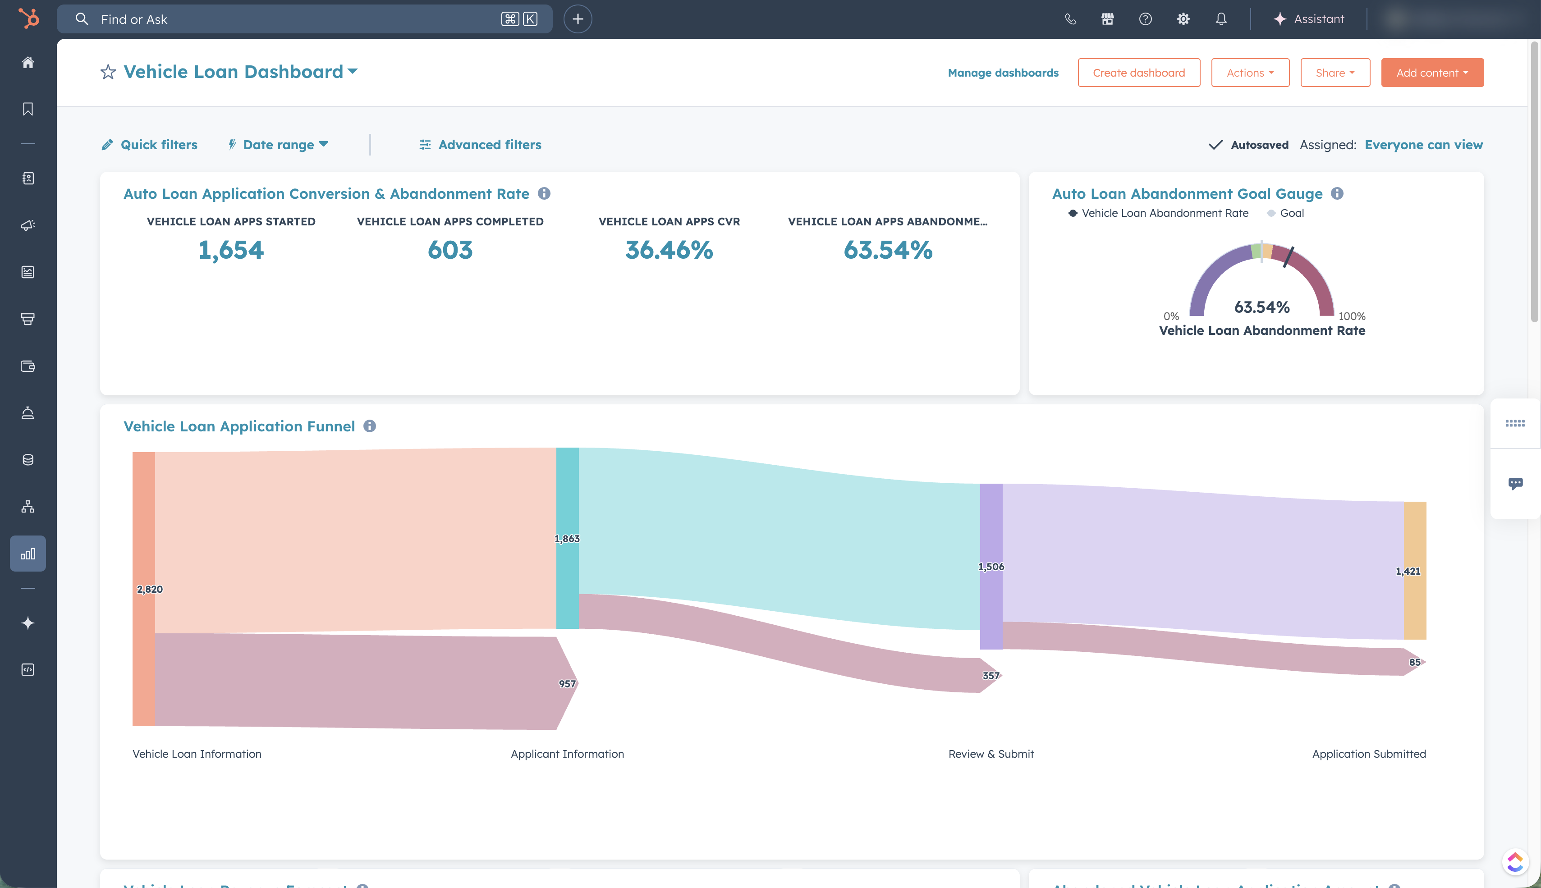
Task: Click the Create dashboard button
Action: click(1138, 72)
